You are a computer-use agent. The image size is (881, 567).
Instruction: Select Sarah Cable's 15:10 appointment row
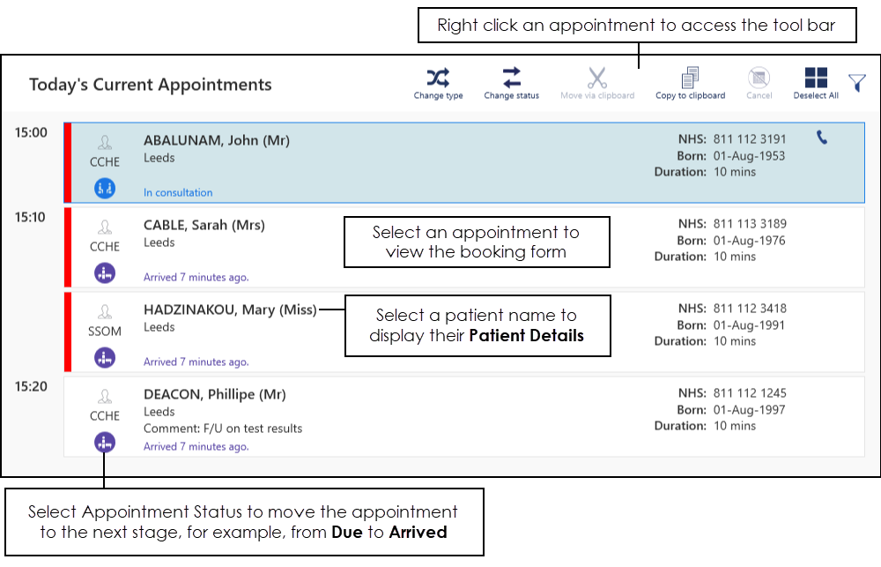point(493,273)
